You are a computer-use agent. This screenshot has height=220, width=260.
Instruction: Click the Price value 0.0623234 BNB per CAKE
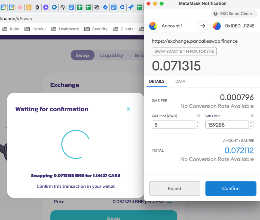tap(138, 202)
